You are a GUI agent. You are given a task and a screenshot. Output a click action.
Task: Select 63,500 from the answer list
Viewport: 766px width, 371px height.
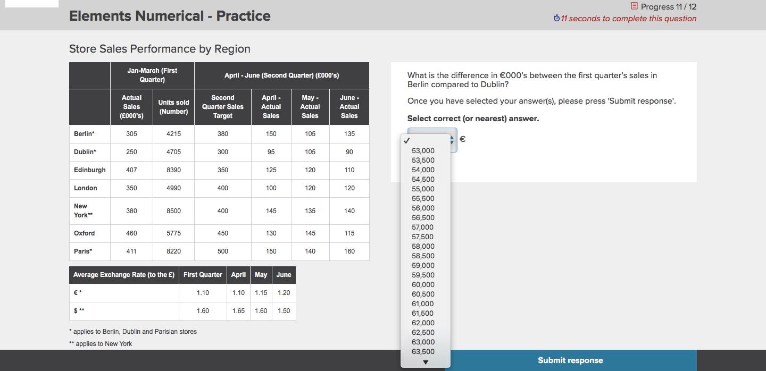tap(422, 351)
